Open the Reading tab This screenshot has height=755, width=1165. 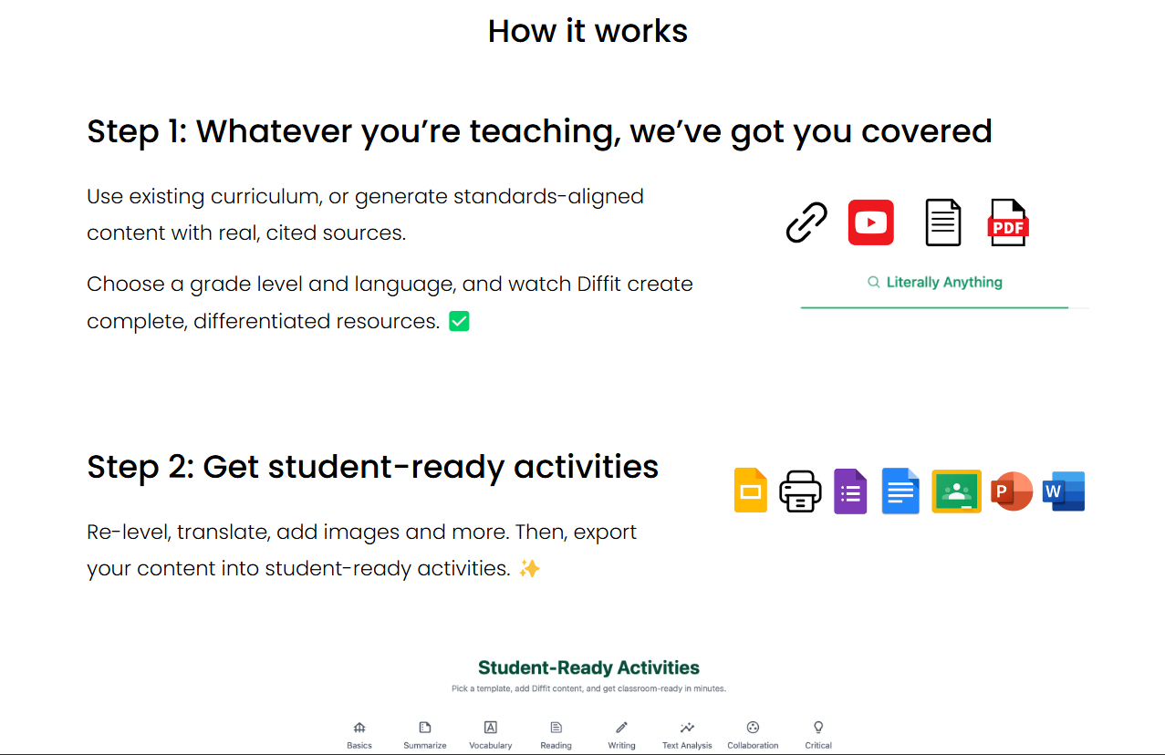pos(556,735)
